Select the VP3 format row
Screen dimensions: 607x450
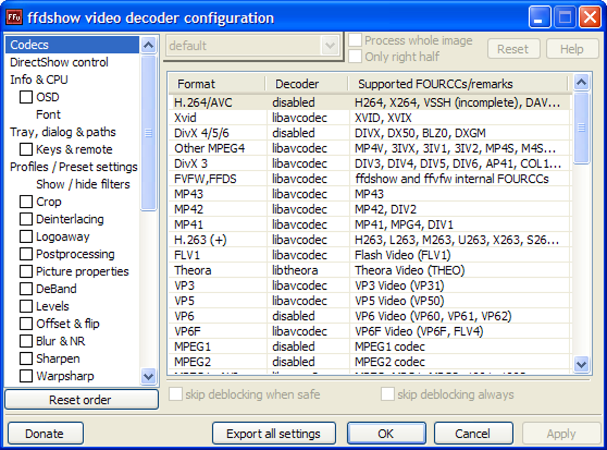(x=370, y=285)
